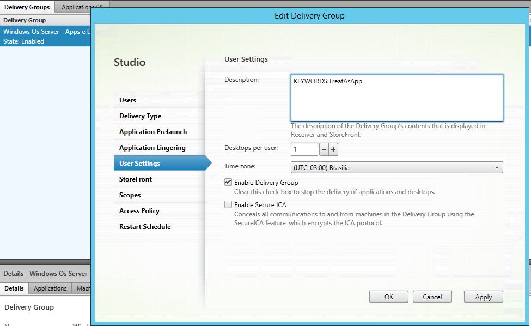Select Application Prelaunch in sidebar
Image resolution: width=531 pixels, height=326 pixels.
(153, 132)
